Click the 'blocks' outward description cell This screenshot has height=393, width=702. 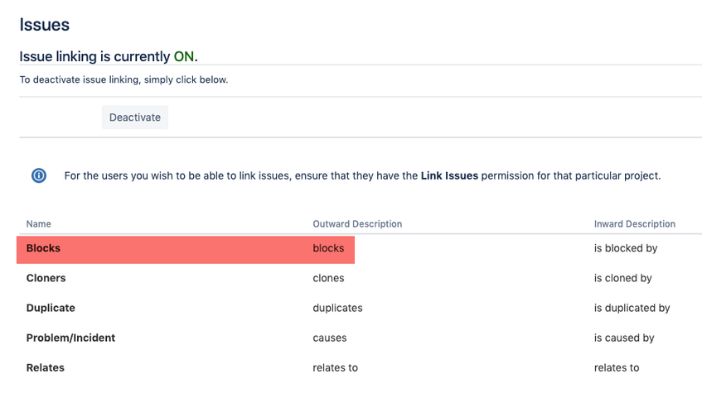328,248
